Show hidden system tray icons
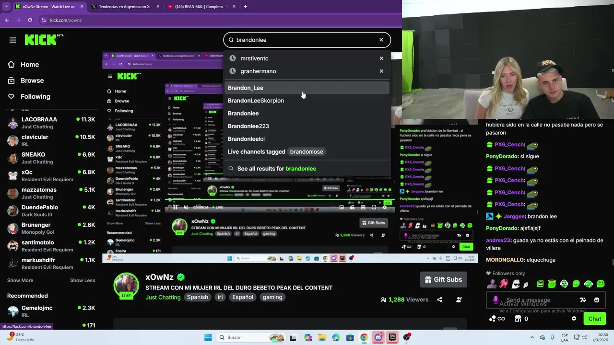 click(x=532, y=337)
